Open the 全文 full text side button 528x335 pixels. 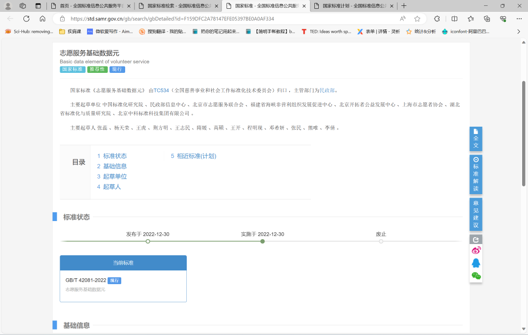476,139
